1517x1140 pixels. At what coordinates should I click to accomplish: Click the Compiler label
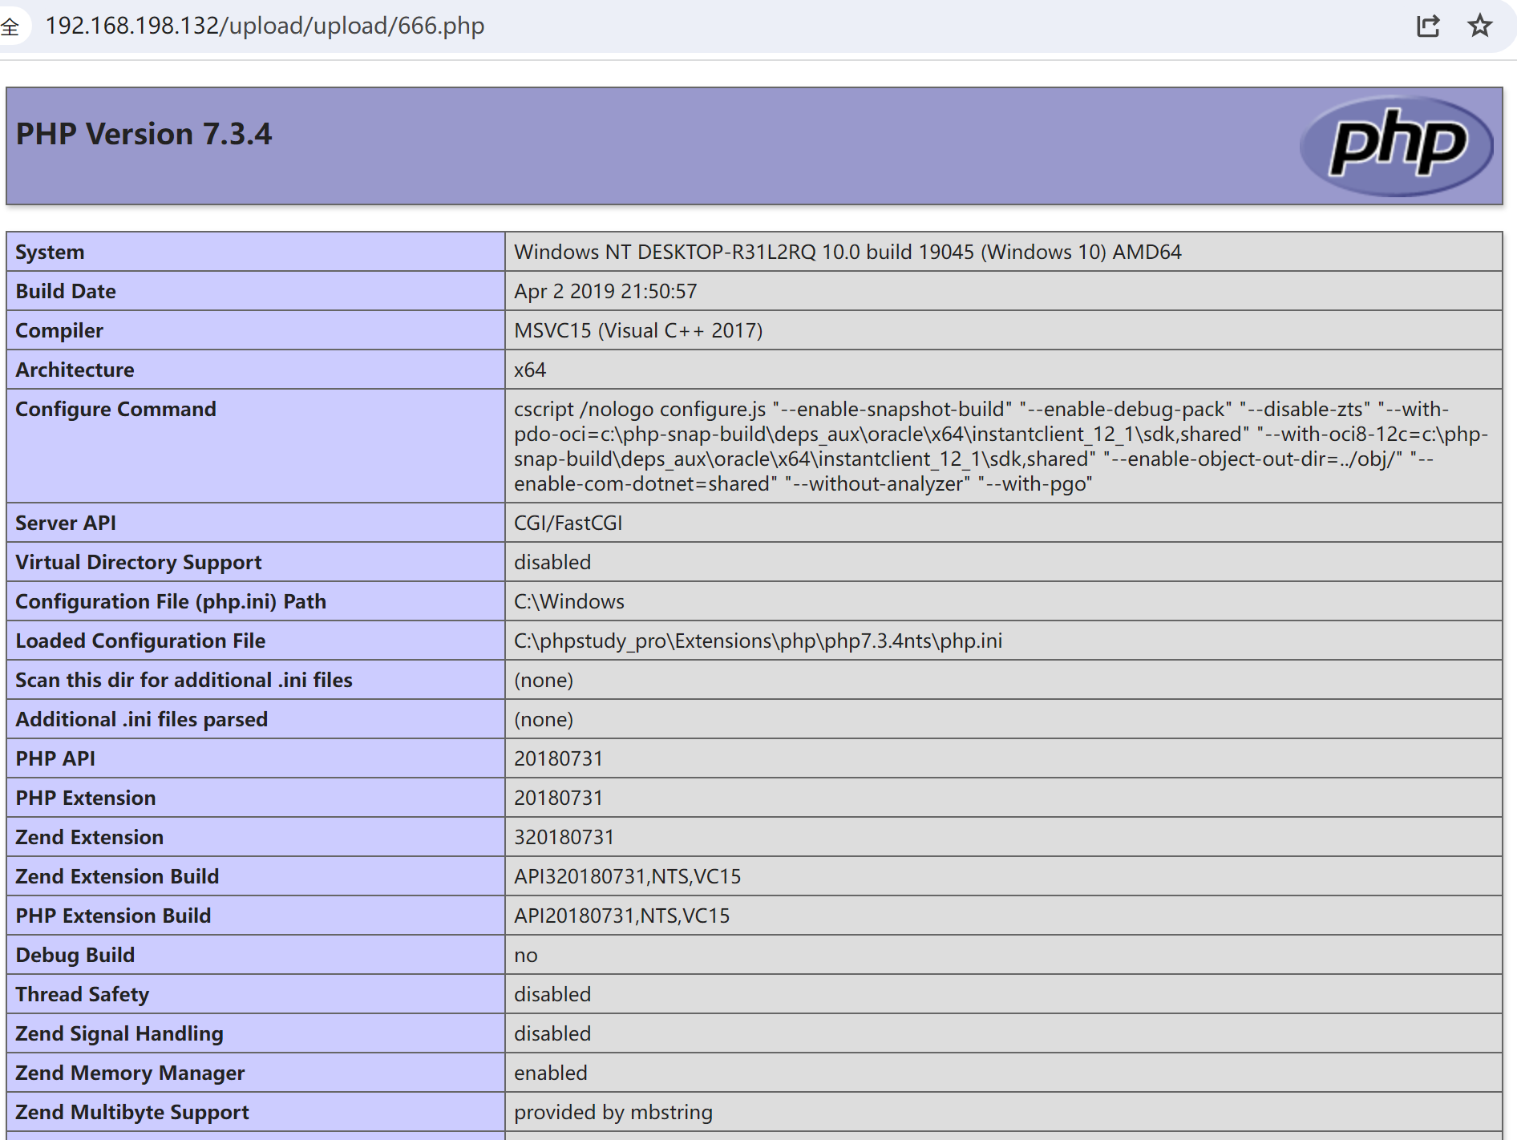pos(59,330)
